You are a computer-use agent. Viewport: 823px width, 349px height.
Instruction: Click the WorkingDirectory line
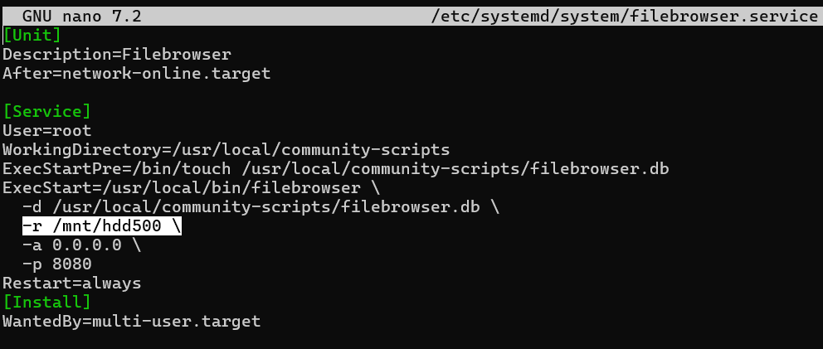(226, 149)
